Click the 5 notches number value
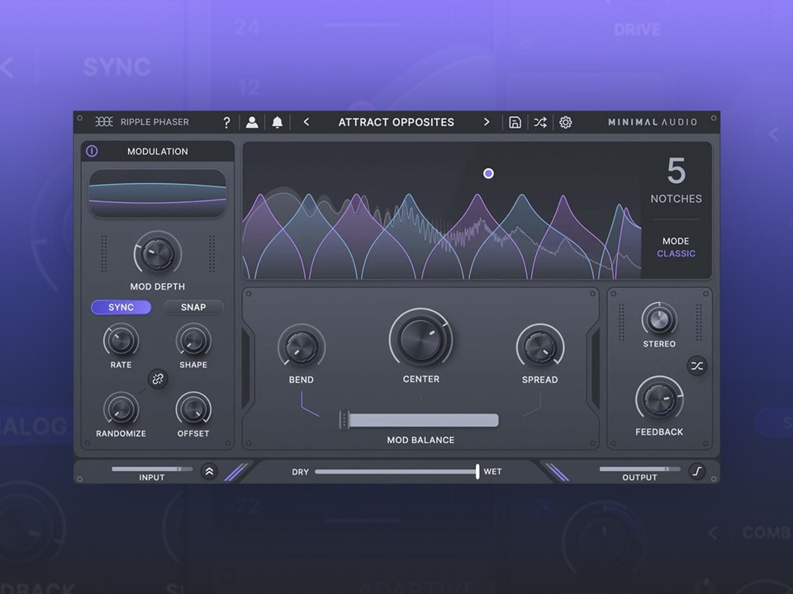The width and height of the screenshot is (793, 594). 677,171
